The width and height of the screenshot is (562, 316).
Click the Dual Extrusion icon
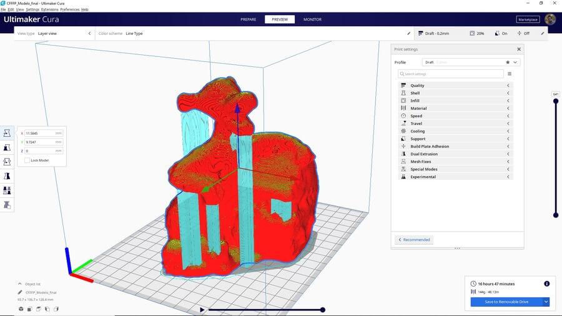(403, 154)
